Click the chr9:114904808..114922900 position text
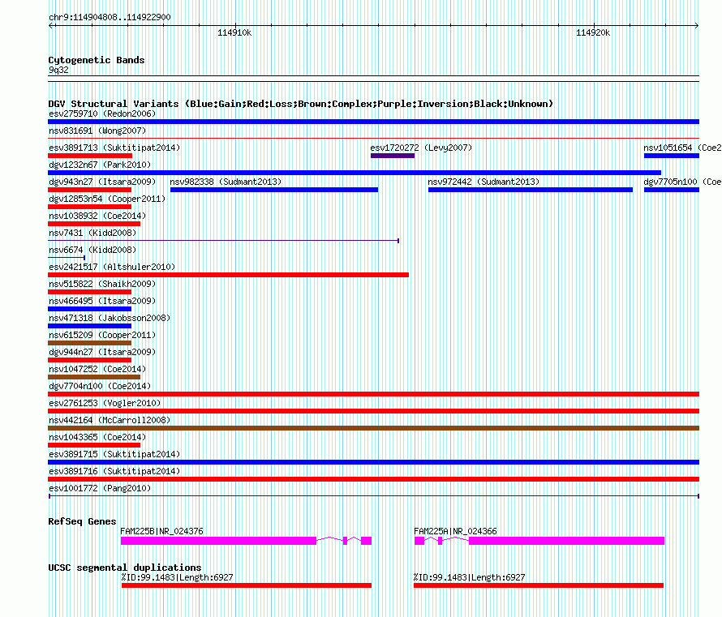722x617 pixels. click(x=110, y=17)
